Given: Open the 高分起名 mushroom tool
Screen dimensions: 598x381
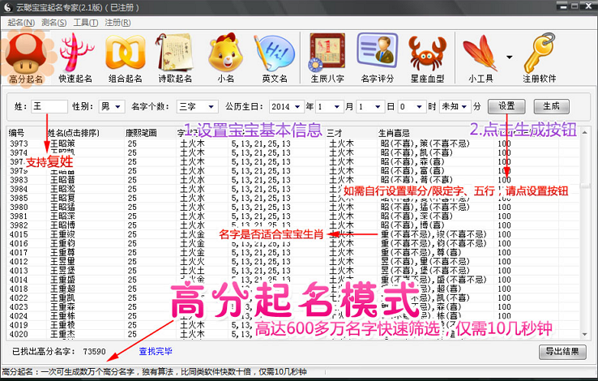Looking at the screenshot, I should coord(26,58).
